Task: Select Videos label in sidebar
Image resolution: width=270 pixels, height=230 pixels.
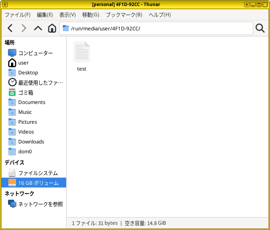Action: click(26, 132)
